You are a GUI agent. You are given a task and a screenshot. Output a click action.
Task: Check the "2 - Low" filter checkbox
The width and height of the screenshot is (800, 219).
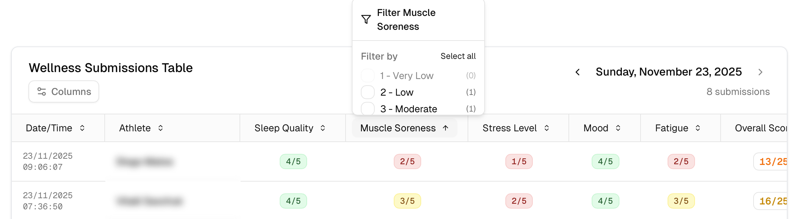[368, 93]
